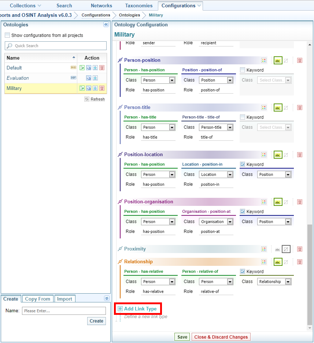
Task: Click Save button at the bottom
Action: point(182,337)
